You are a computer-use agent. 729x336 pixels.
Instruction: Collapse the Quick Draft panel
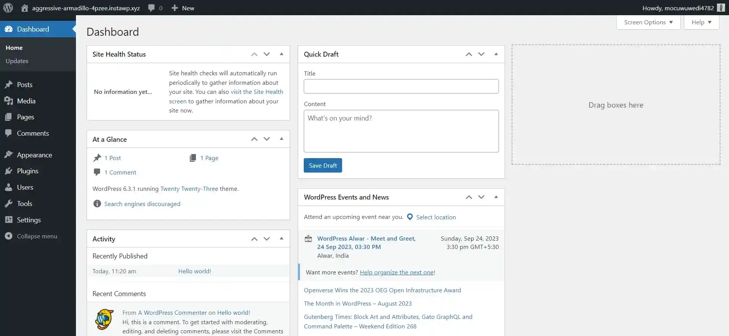point(496,54)
